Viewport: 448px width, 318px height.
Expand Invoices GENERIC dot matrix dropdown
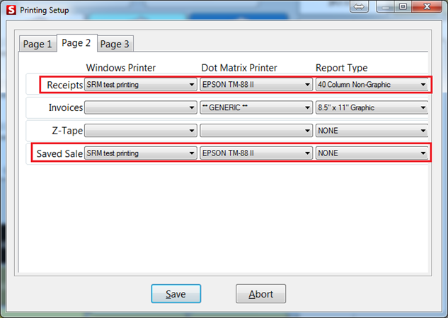coord(256,108)
